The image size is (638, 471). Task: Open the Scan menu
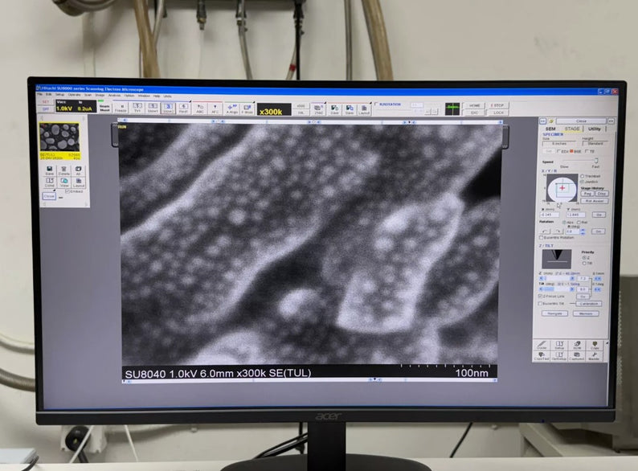(88, 95)
